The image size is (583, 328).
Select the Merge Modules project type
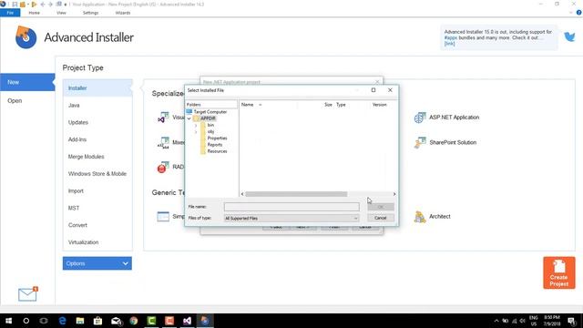(x=86, y=157)
